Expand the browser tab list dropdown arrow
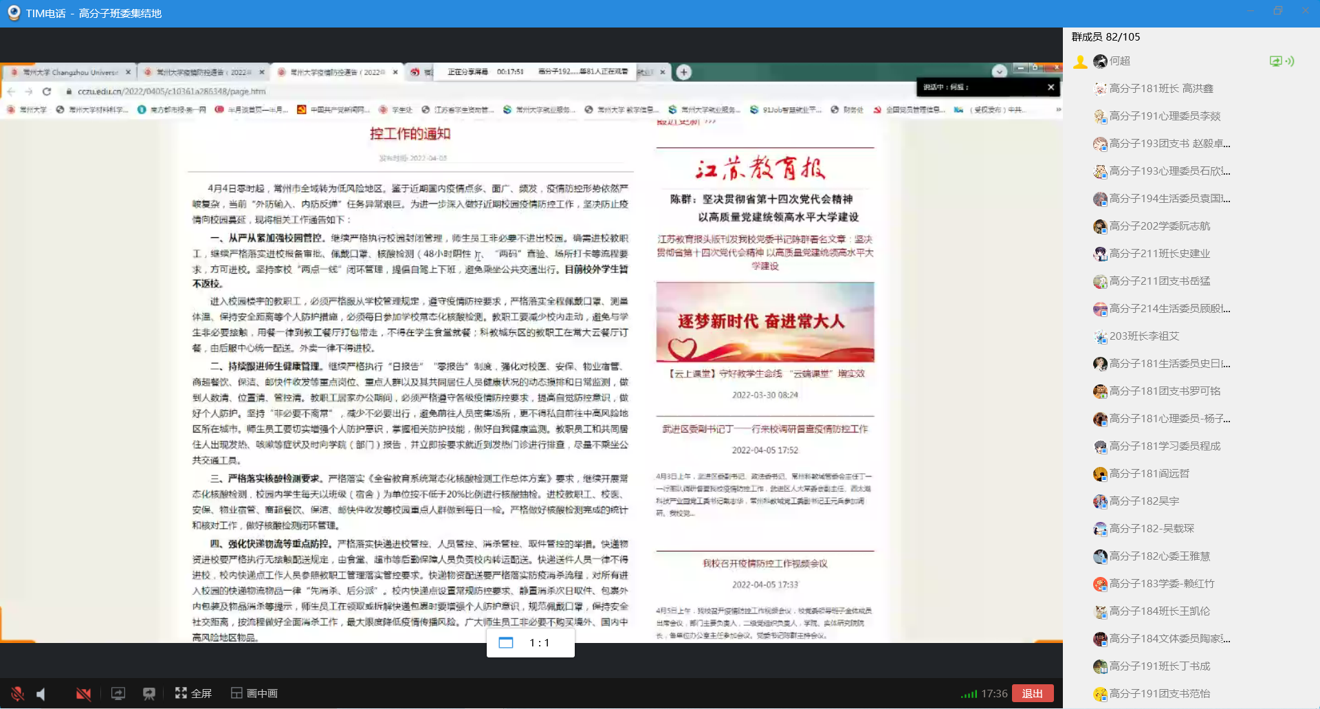The height and width of the screenshot is (709, 1320). (x=1000, y=72)
